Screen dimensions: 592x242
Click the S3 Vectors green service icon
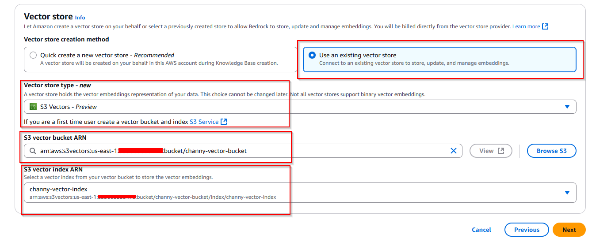[x=33, y=107]
